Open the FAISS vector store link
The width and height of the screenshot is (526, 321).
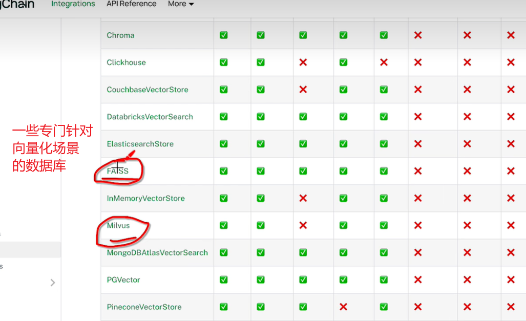coord(117,171)
